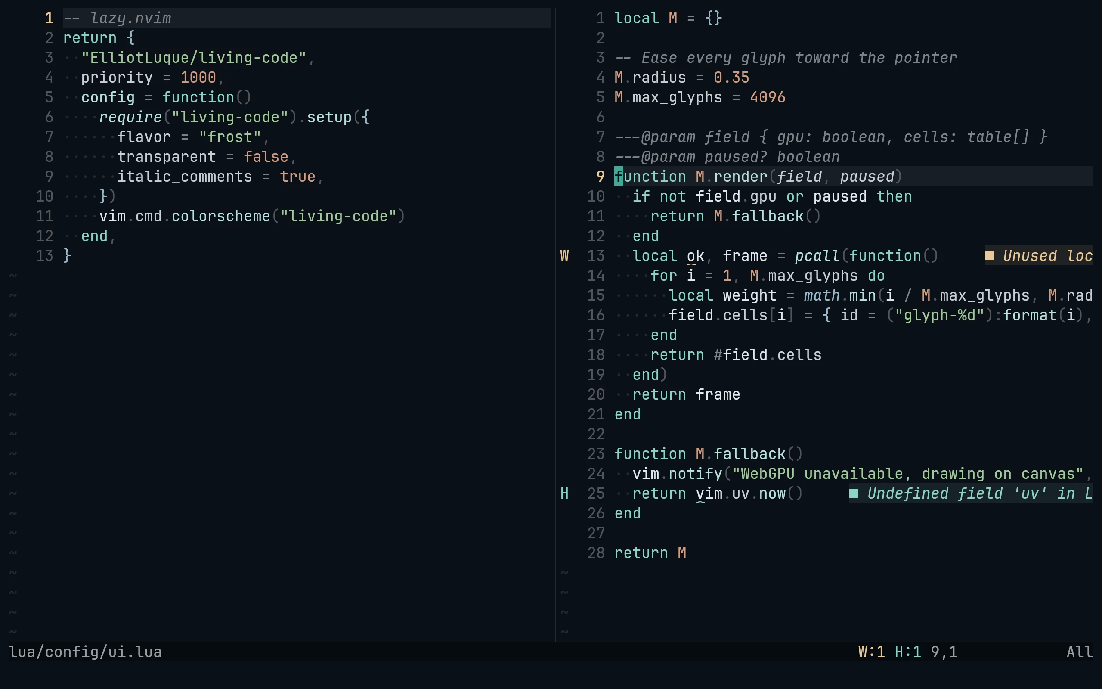Screen dimensions: 1102x689
Task: Click the priority value 1000
Action: coord(198,78)
